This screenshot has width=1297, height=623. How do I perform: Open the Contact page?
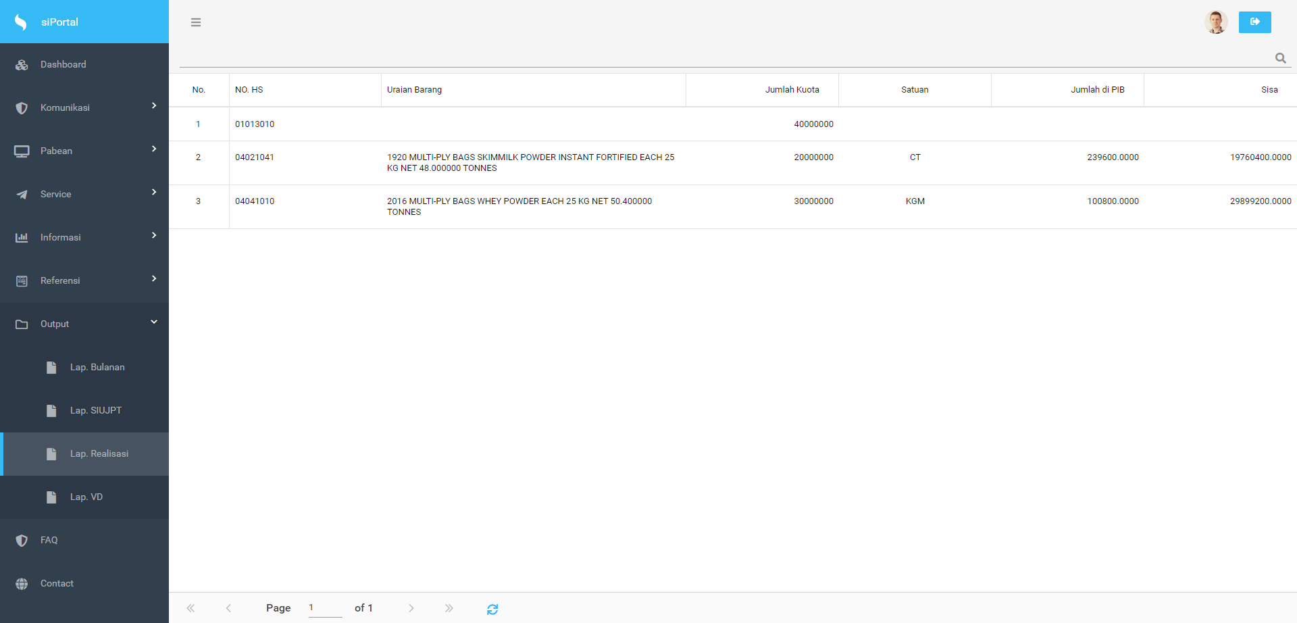pyautogui.click(x=84, y=584)
